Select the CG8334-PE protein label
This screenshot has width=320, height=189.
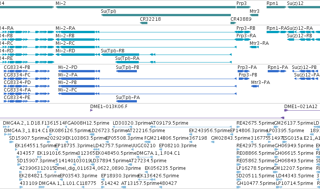click(x=17, y=98)
